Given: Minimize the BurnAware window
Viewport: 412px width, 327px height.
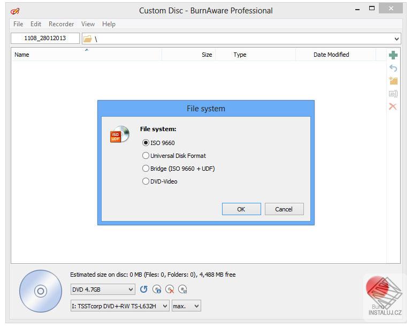Looking at the screenshot, I should click(x=357, y=9).
